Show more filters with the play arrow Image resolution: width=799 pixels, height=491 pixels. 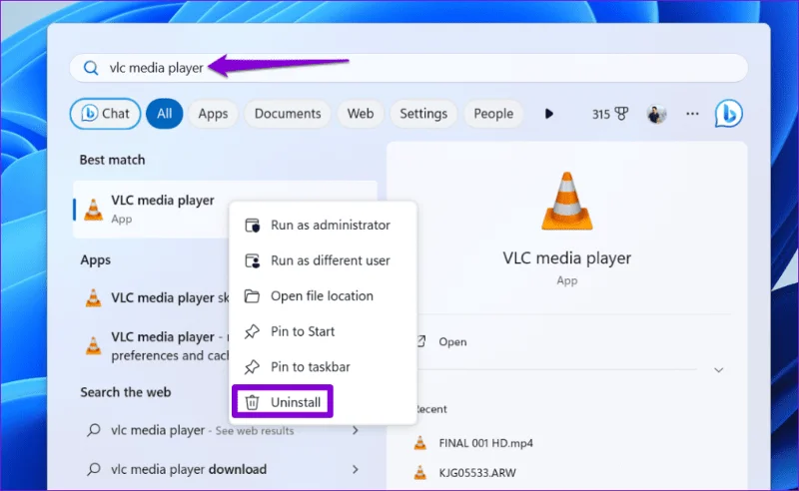pos(548,114)
